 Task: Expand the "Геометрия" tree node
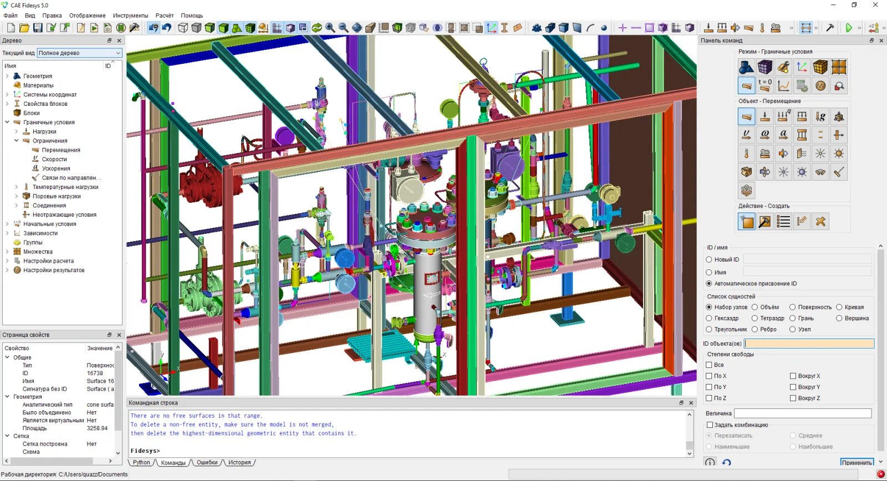click(7, 76)
